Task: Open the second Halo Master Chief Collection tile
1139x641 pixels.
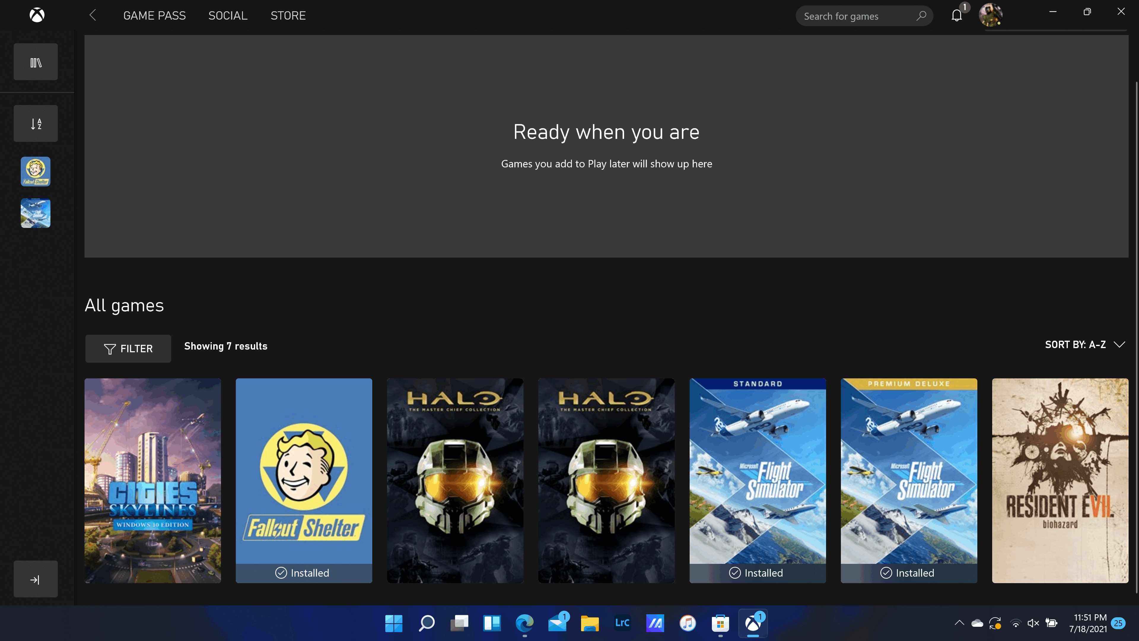Action: pyautogui.click(x=606, y=480)
